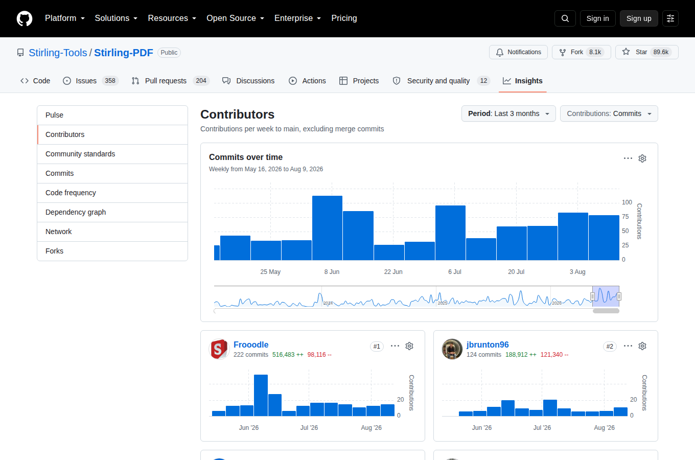Click Frooodle's avatar image
The height and width of the screenshot is (460, 695).
pyautogui.click(x=219, y=349)
